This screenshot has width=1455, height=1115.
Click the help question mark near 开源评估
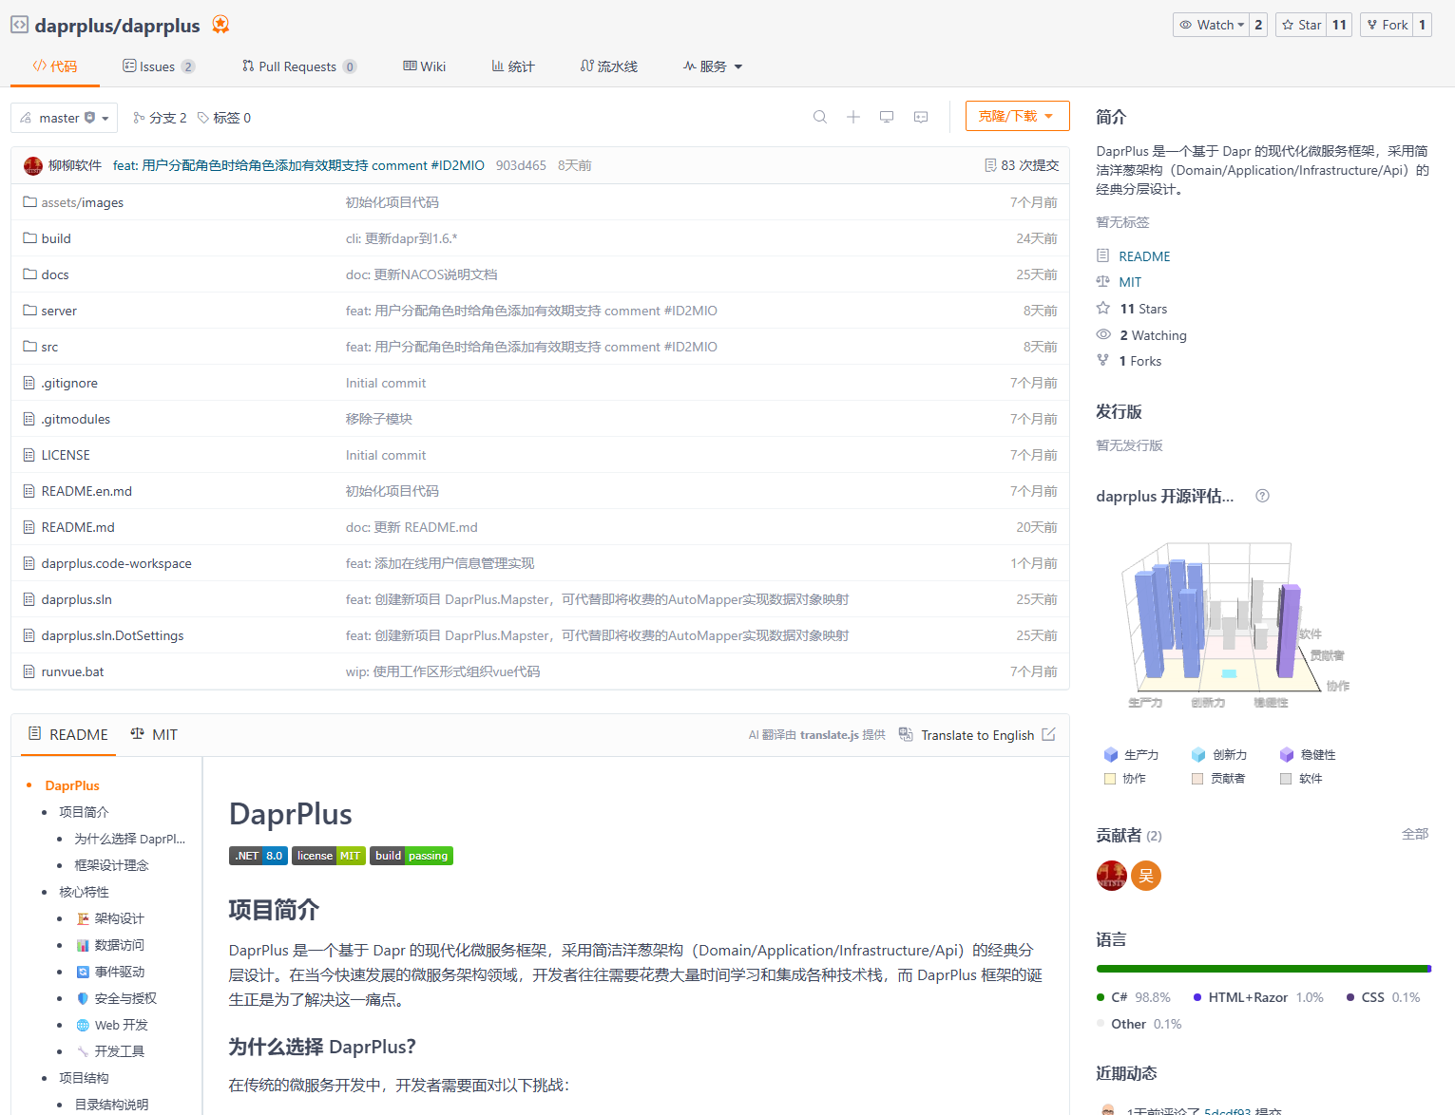1262,496
